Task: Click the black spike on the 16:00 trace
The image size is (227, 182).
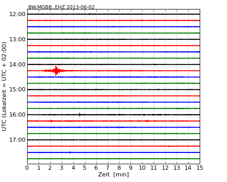Action: [80, 115]
